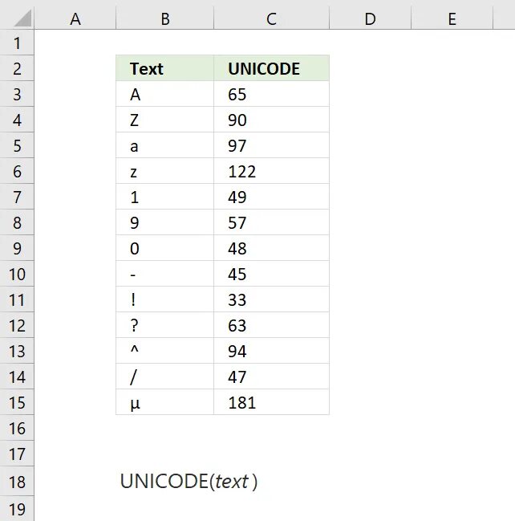Select row 15 header

tap(17, 402)
